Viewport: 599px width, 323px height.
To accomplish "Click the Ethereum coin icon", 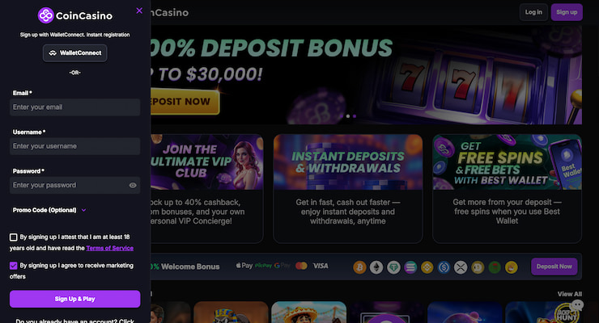I will 376,267.
